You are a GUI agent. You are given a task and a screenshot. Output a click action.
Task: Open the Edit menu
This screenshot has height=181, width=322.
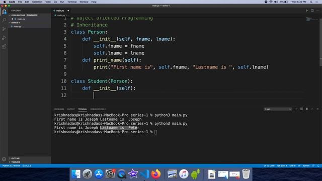pyautogui.click(x=27, y=2)
